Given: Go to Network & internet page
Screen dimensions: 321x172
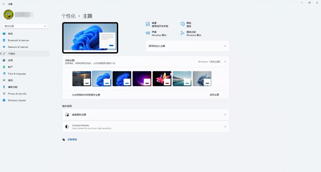Looking at the screenshot, I should pyautogui.click(x=25, y=47).
